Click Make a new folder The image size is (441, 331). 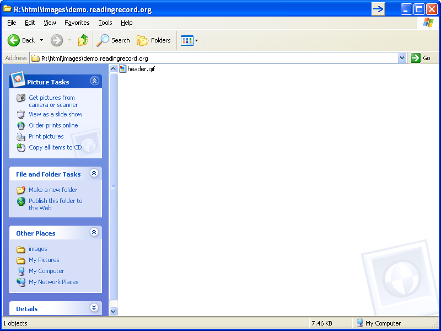[x=53, y=190]
